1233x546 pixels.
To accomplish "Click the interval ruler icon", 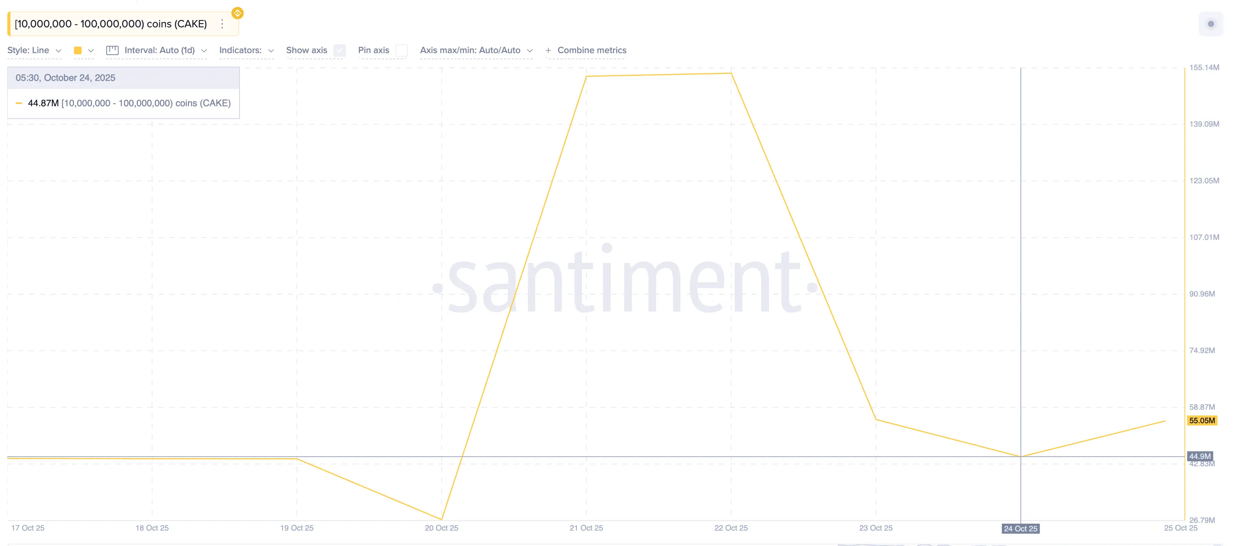I will pyautogui.click(x=112, y=50).
